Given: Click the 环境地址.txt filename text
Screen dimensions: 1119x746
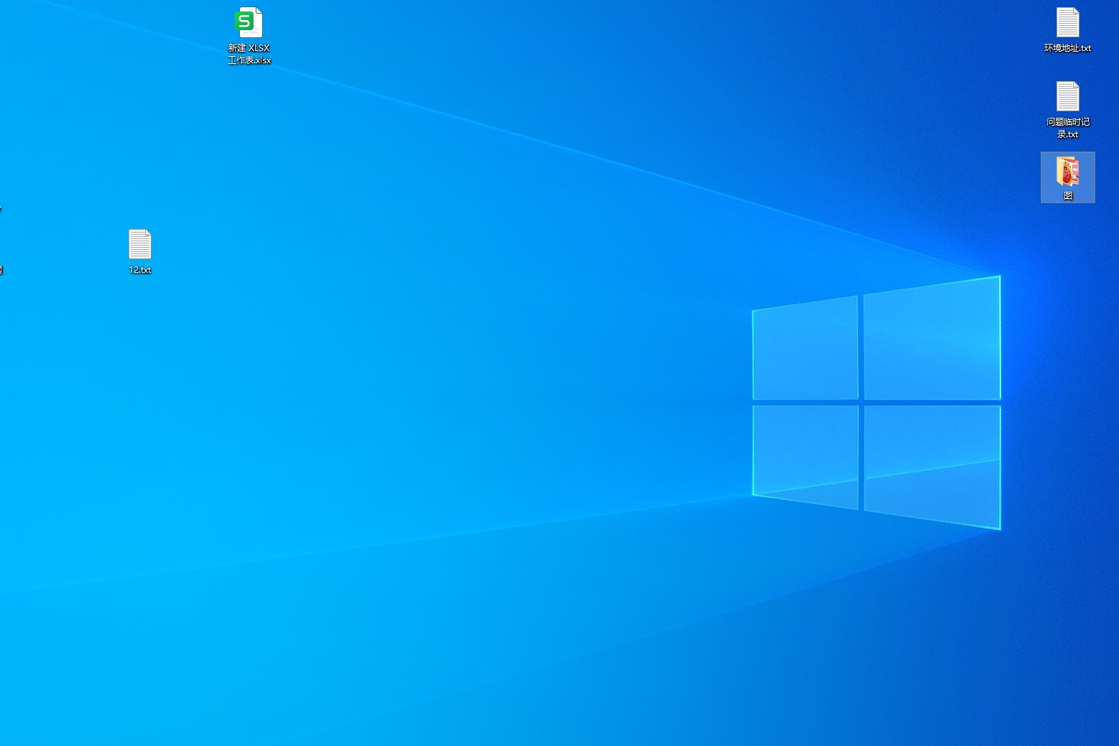Looking at the screenshot, I should pyautogui.click(x=1067, y=48).
